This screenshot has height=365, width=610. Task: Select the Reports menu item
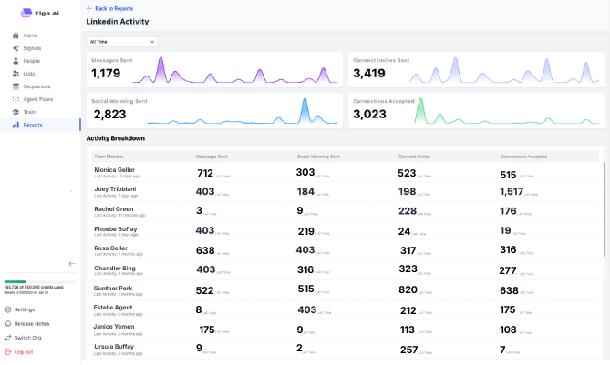[32, 125]
